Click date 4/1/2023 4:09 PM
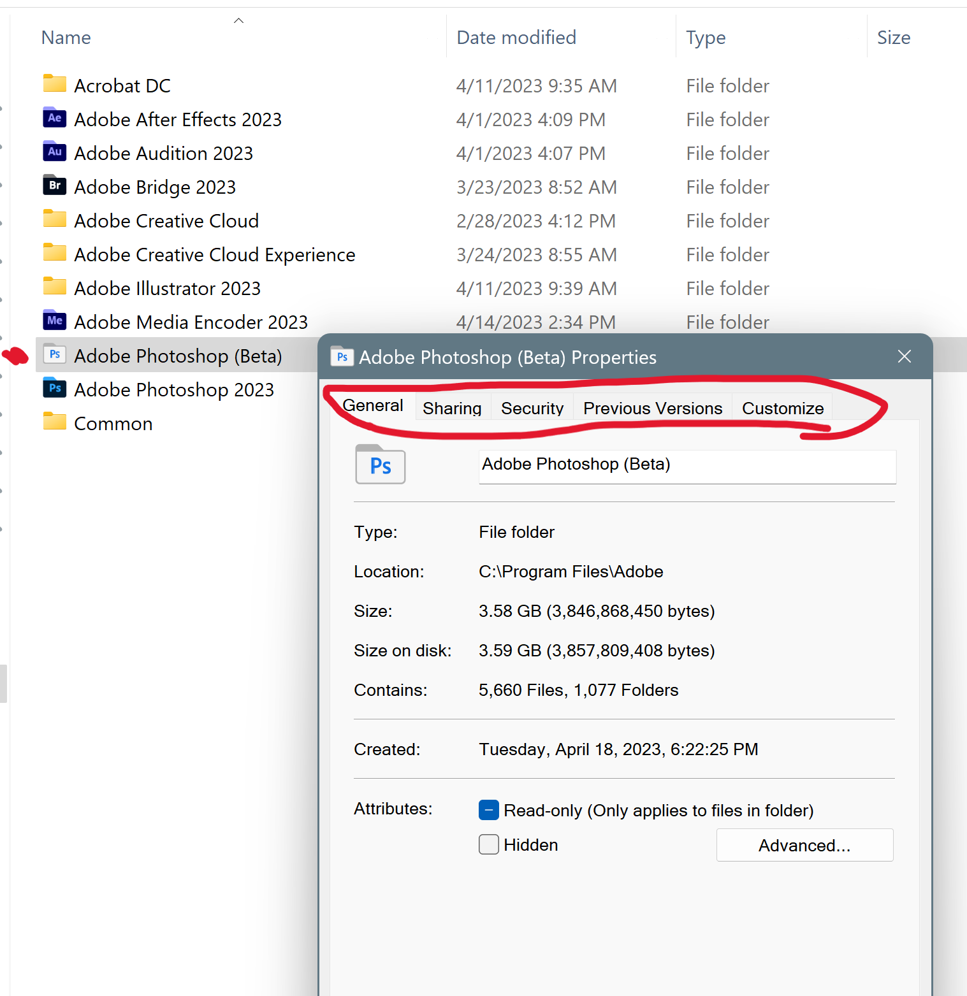This screenshot has height=996, width=967. [531, 119]
